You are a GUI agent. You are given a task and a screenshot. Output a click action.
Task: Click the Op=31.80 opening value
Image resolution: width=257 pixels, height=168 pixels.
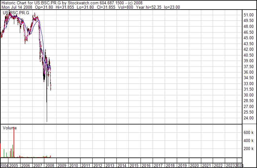(x=44, y=7)
